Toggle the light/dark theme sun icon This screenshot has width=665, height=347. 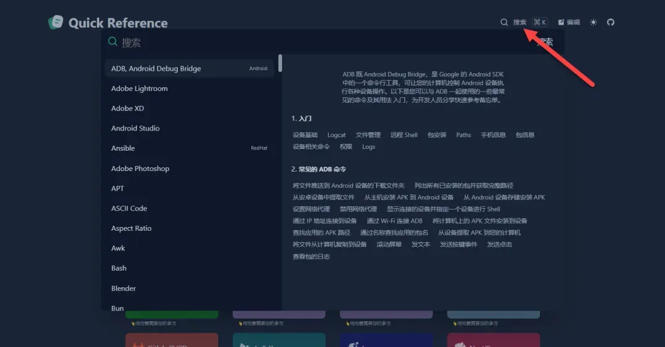(x=594, y=22)
